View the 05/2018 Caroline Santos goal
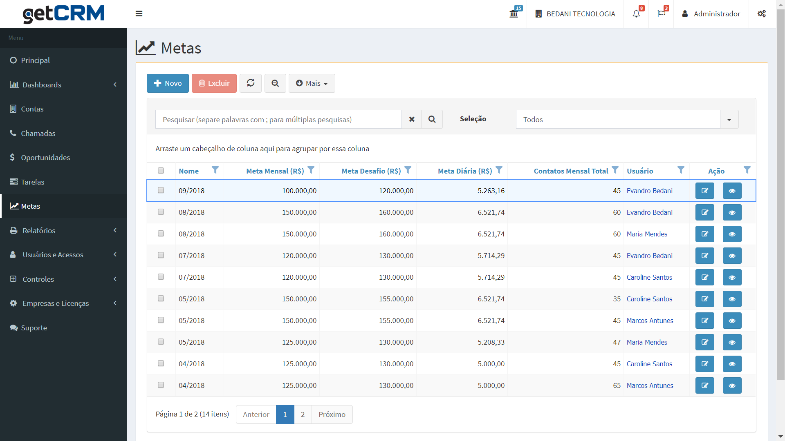 (732, 299)
